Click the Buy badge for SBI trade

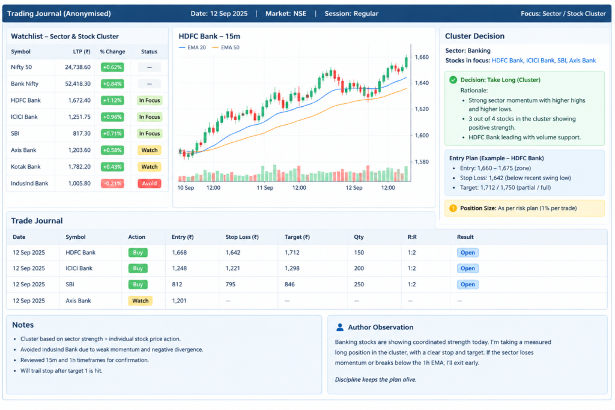pyautogui.click(x=138, y=285)
